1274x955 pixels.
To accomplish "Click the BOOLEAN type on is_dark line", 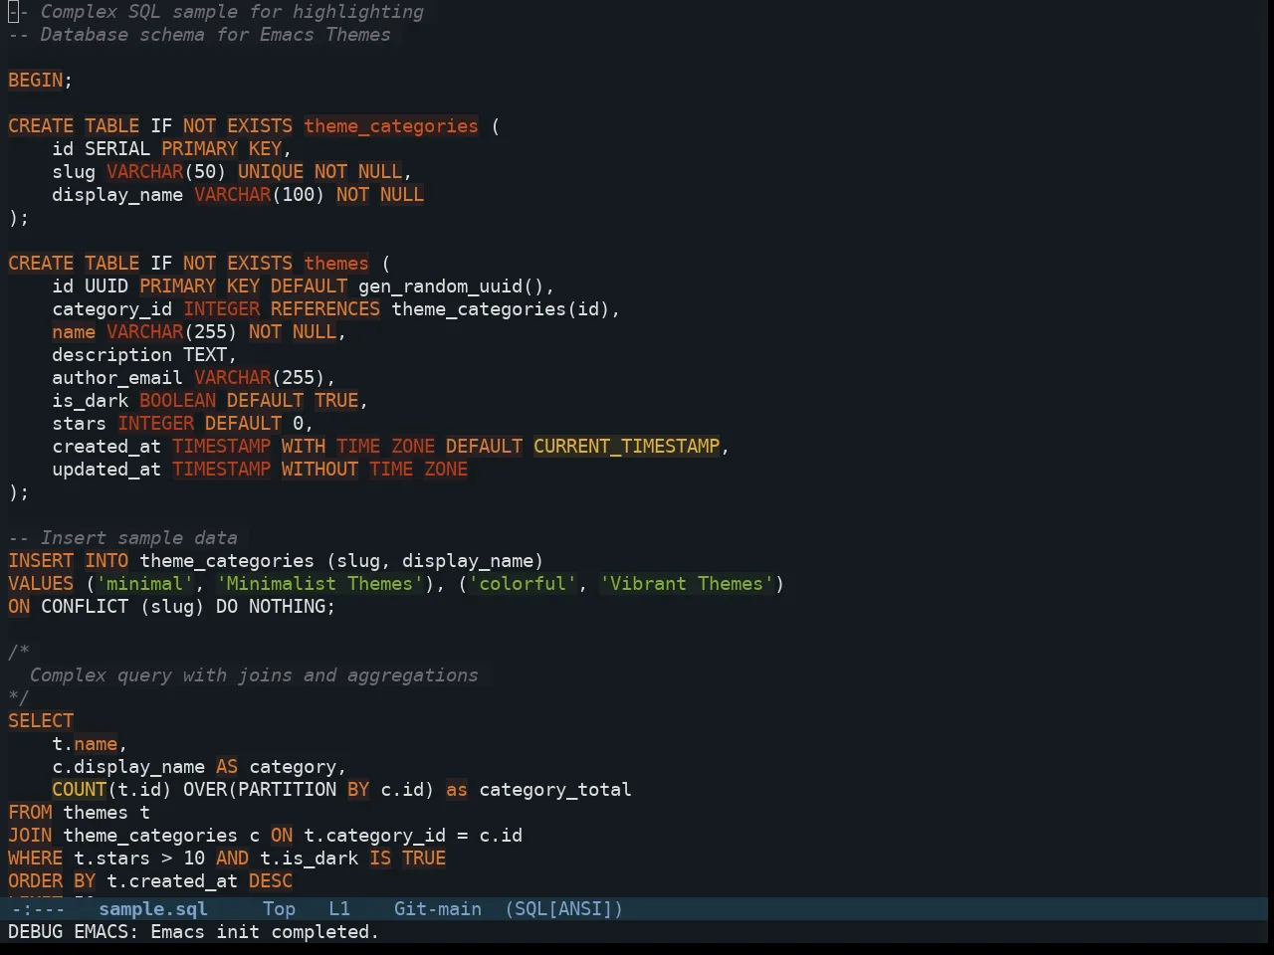I will point(177,400).
